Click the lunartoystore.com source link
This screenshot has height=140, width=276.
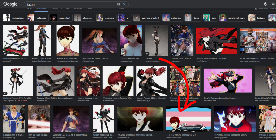152,61
